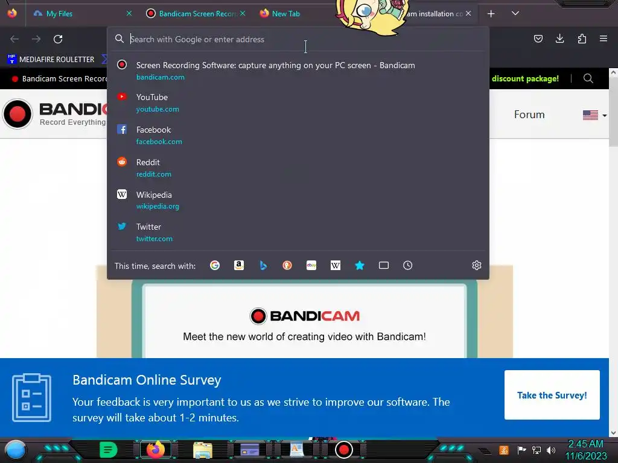Click the Bandicam site search magnifier
618x463 pixels.
pos(588,78)
